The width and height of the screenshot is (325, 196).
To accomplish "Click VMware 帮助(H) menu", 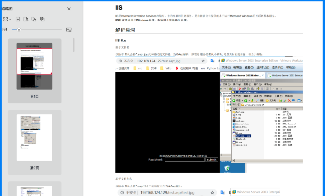I will (291, 68).
